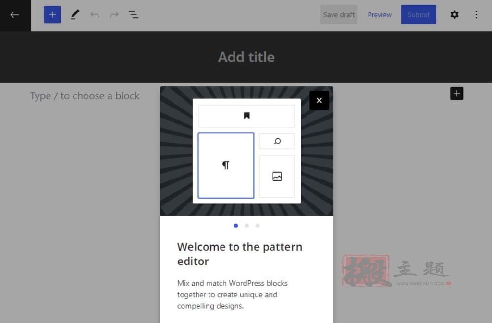Screen dimensions: 492x323
Task: Click the 'Type / to choose a block' paragraph
Action: [x=85, y=96]
